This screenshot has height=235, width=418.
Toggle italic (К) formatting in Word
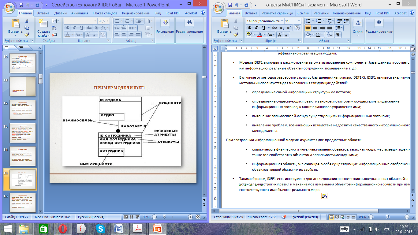[257, 28]
